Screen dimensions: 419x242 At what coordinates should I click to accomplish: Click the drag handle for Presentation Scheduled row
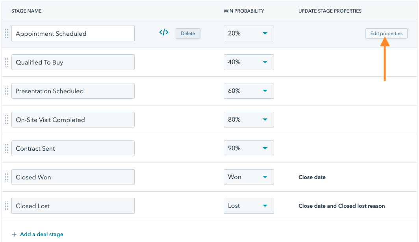[x=6, y=91]
